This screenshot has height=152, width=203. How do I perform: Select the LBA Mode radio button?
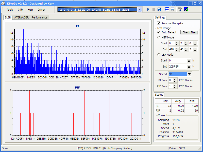tap(159, 55)
